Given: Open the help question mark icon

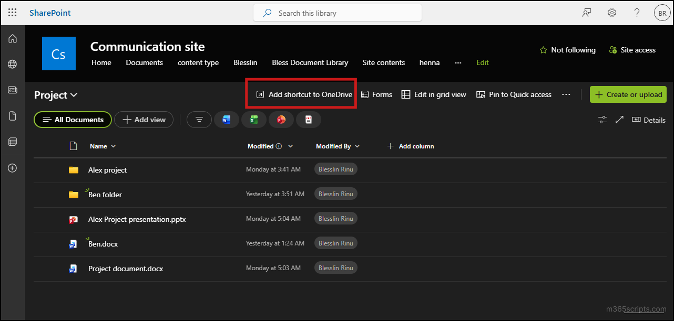Looking at the screenshot, I should point(637,12).
